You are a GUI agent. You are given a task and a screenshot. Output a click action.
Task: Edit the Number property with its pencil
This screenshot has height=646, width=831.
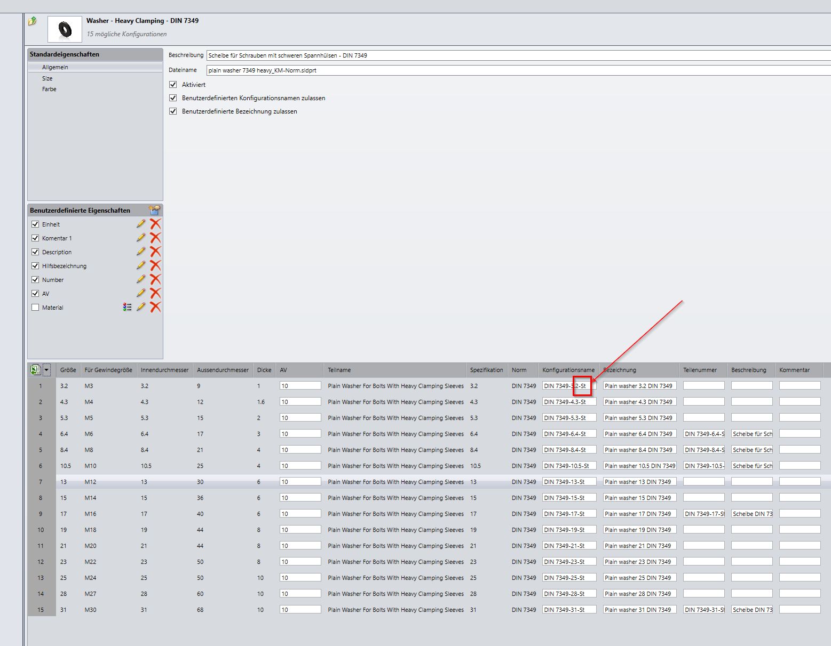(141, 279)
